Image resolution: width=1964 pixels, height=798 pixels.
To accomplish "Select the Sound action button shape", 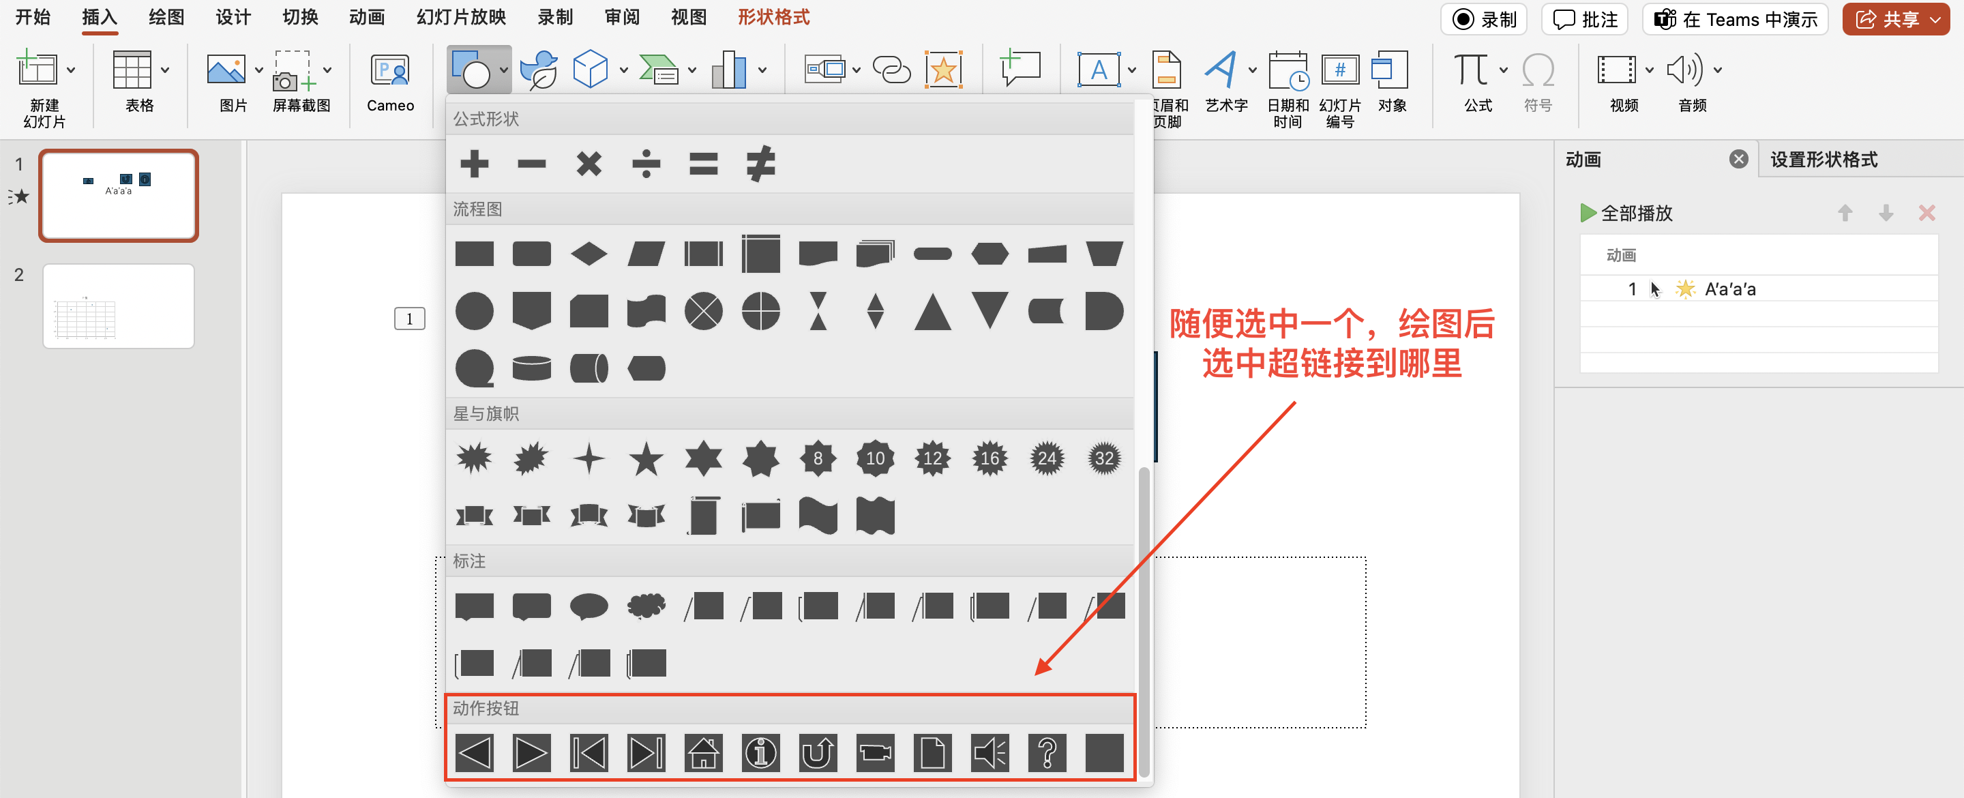I will (989, 753).
